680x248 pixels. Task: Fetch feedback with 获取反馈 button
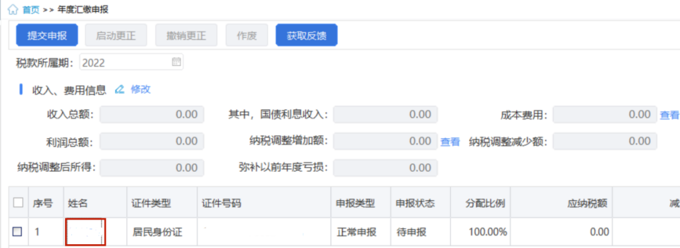[x=307, y=35]
